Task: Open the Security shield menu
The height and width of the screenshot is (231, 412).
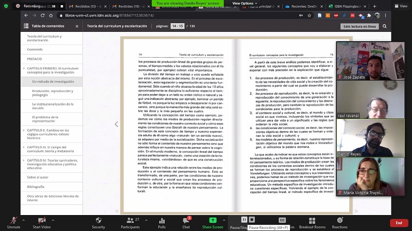Action: pyautogui.click(x=98, y=223)
